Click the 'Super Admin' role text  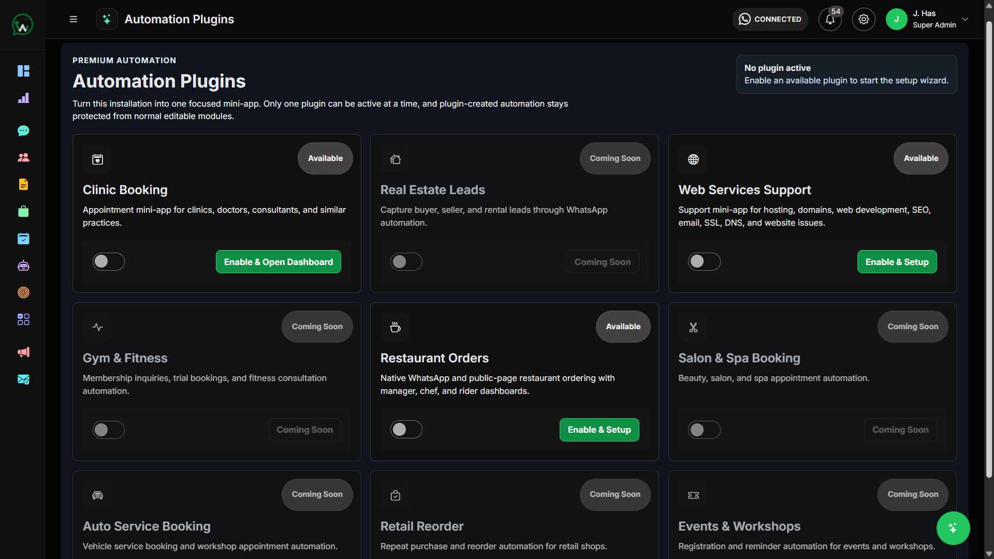[934, 25]
